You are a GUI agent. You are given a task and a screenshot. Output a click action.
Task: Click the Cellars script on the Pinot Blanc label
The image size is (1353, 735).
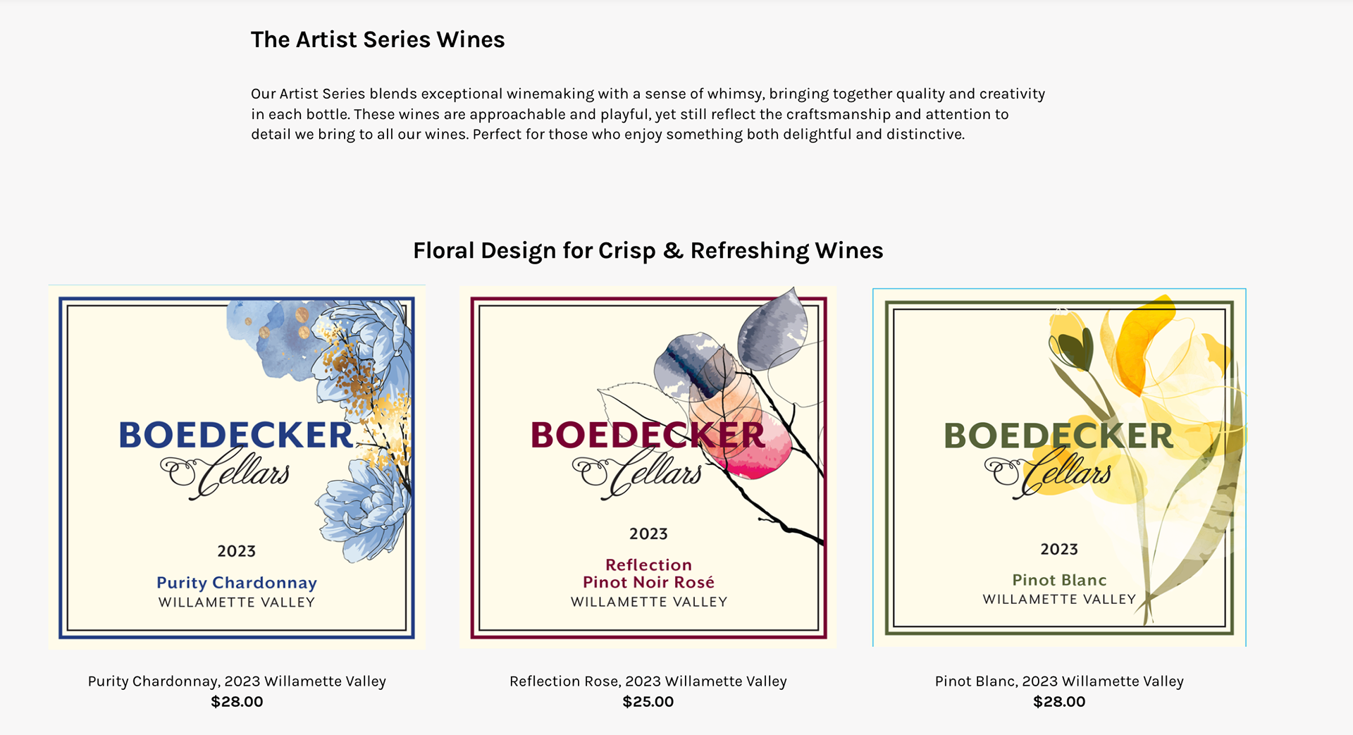point(1048,474)
